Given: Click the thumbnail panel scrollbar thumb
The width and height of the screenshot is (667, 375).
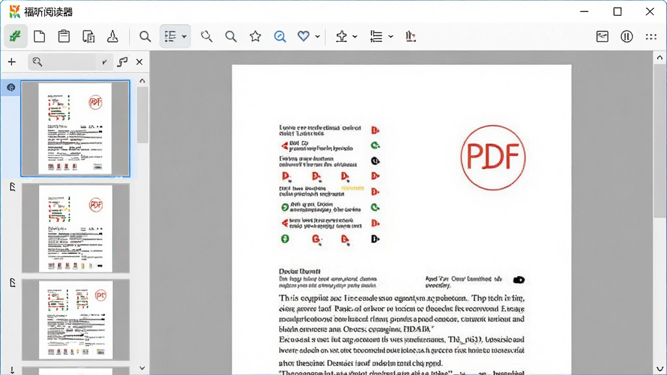Looking at the screenshot, I should point(143,115).
